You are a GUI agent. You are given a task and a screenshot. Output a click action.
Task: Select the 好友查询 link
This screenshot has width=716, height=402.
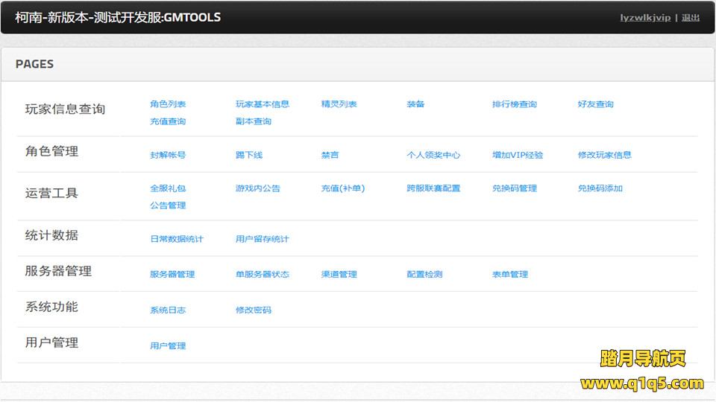click(x=596, y=104)
